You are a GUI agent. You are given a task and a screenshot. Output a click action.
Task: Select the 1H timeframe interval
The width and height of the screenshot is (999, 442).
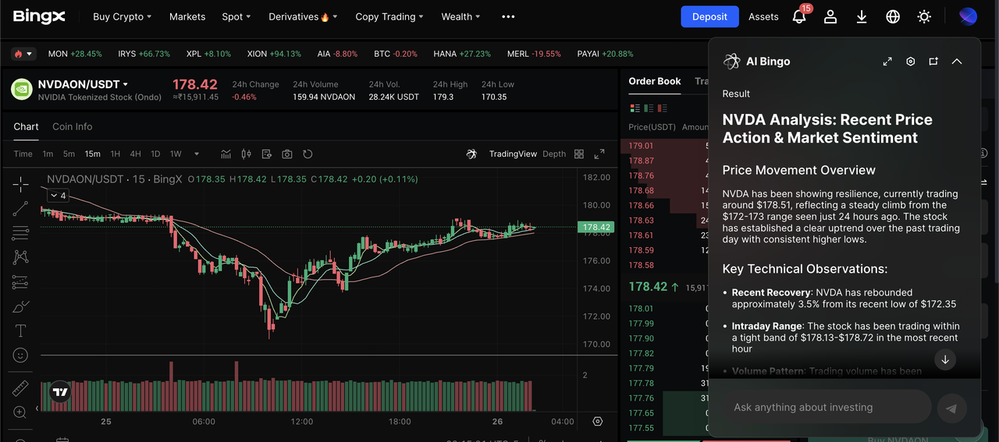pos(116,154)
